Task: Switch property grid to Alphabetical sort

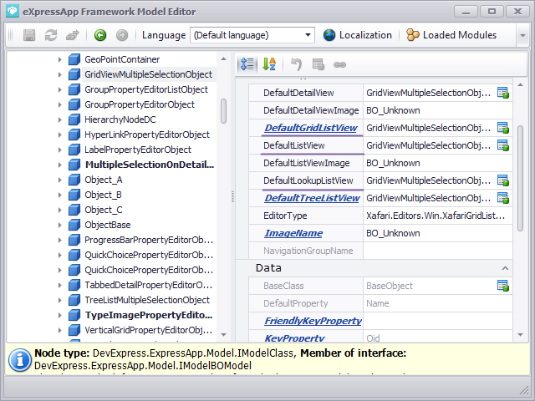Action: [269, 64]
